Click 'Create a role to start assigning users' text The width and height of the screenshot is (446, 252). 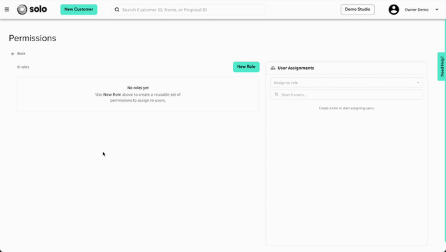coord(346,108)
